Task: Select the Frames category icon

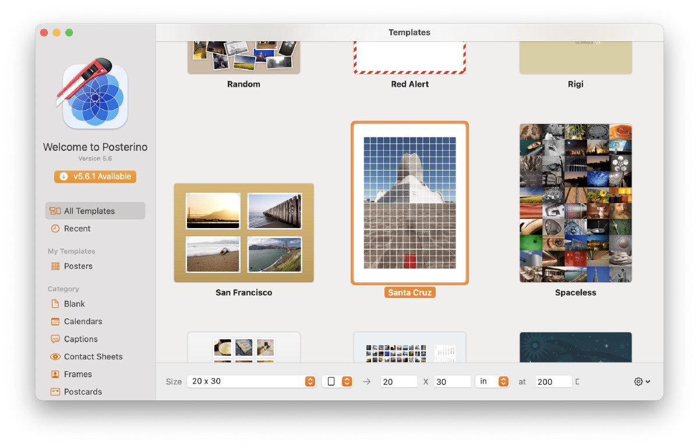Action: click(x=55, y=374)
